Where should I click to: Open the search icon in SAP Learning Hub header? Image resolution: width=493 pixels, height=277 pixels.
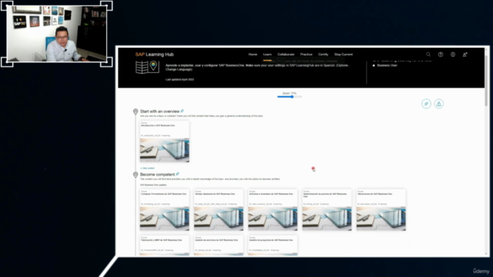pos(428,55)
